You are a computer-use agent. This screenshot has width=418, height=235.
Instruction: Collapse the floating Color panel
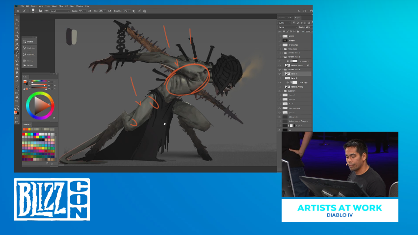(54, 74)
